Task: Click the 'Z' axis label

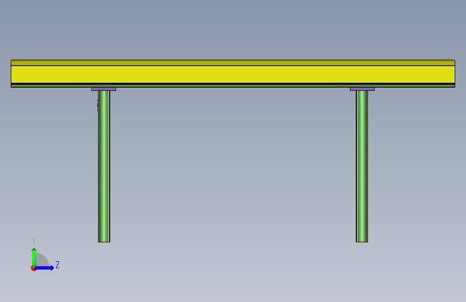Action: coord(58,264)
